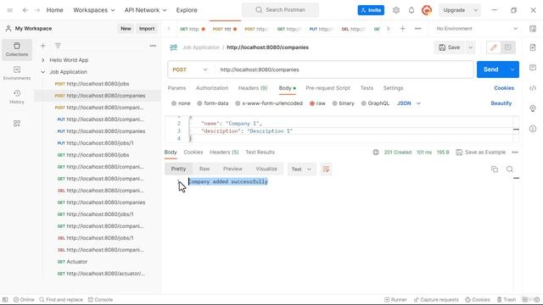Open tab bar three-dot options
This screenshot has width=543, height=305.
(x=418, y=29)
